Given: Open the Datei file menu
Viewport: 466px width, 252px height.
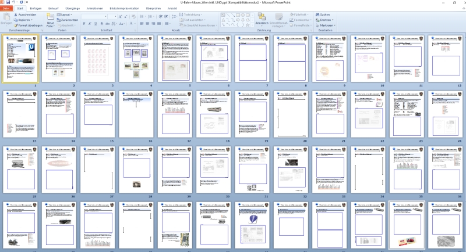Looking at the screenshot, I should 6,9.
